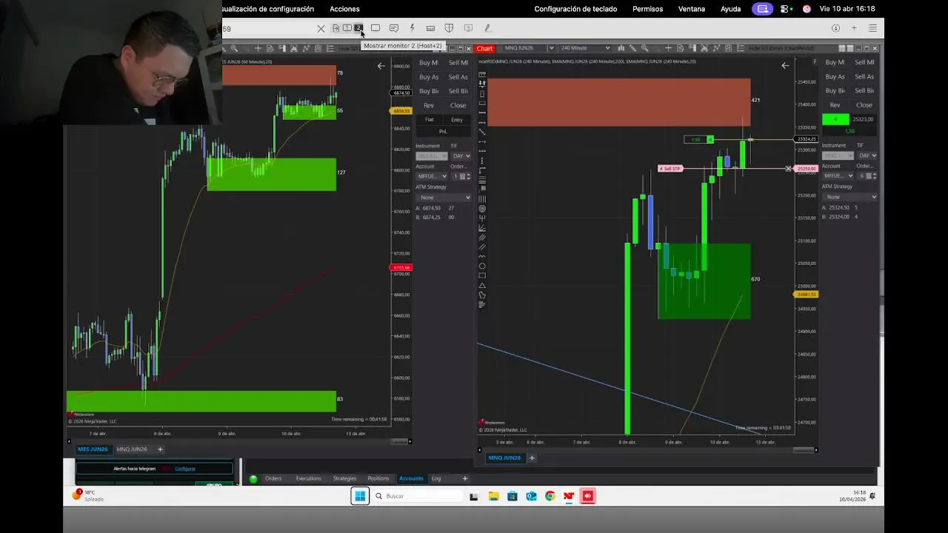Open ATM Strategy dropdown in MNQ chart trader
The image size is (948, 533).
pos(849,197)
